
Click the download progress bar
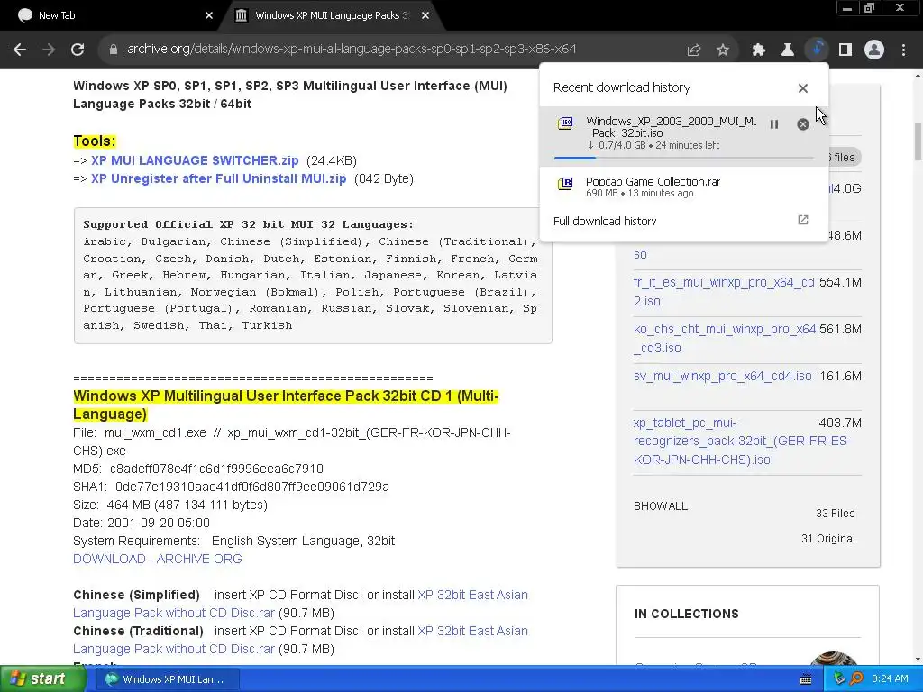tap(683, 158)
